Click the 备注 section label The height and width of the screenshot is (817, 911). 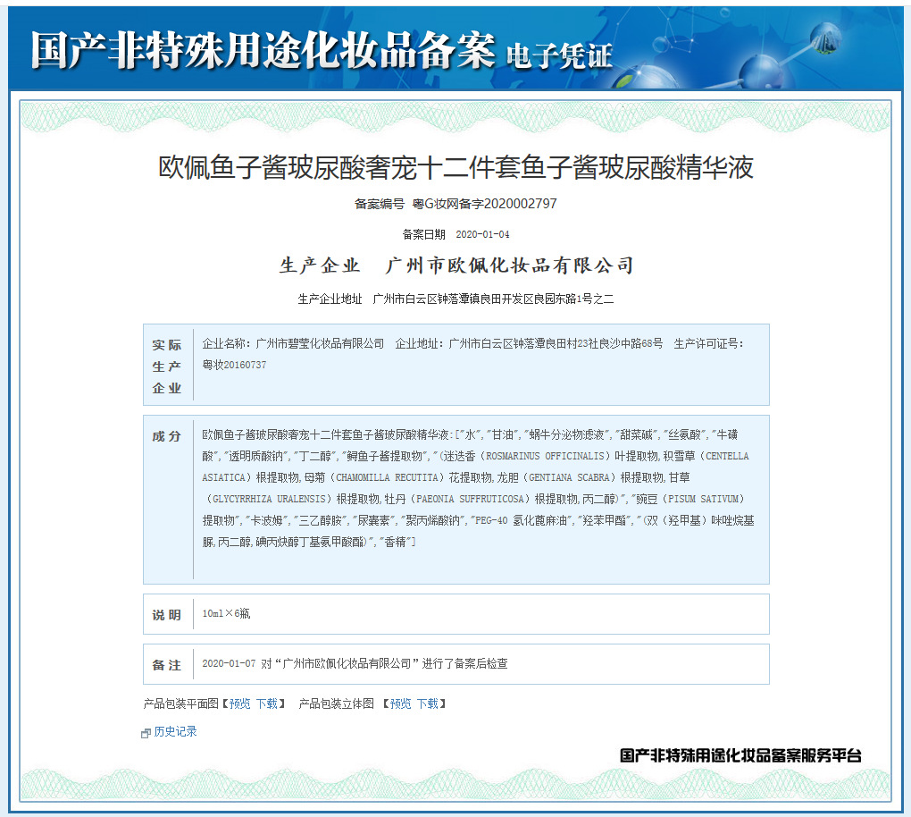(x=167, y=665)
